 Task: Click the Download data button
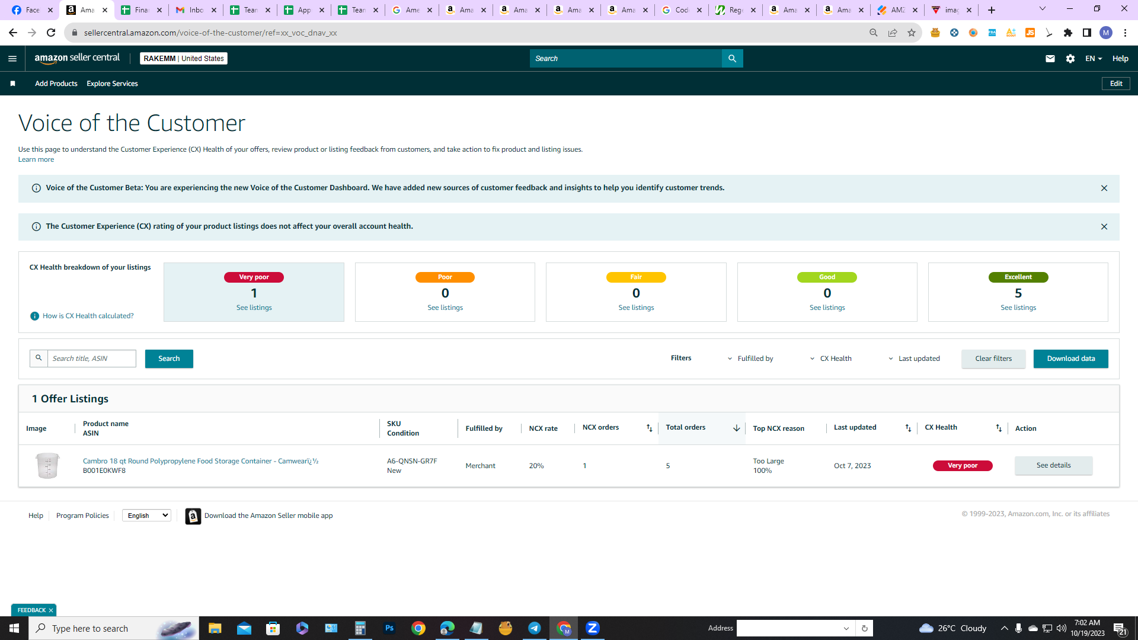click(1070, 359)
